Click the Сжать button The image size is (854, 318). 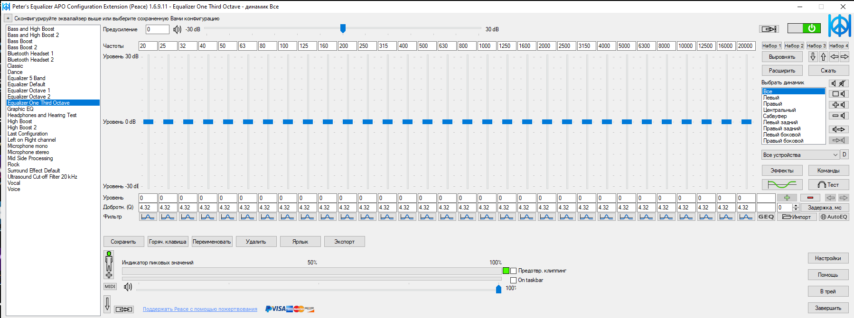(x=828, y=71)
